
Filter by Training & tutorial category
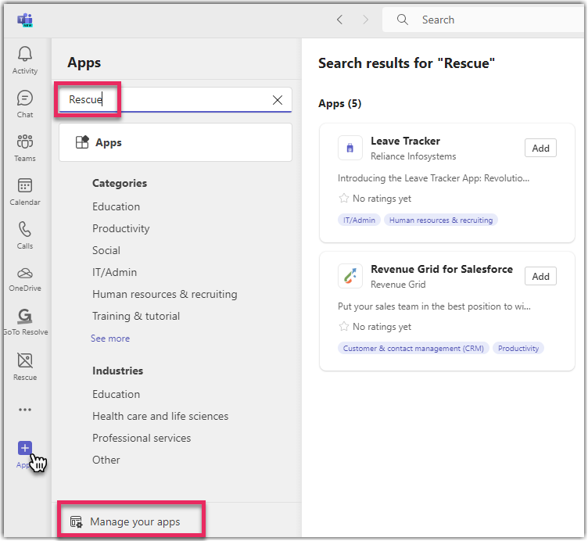click(136, 316)
